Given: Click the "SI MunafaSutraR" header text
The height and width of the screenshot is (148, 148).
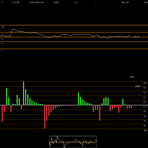Looking at the screenshot, I should pyautogui.click(x=36, y=2).
